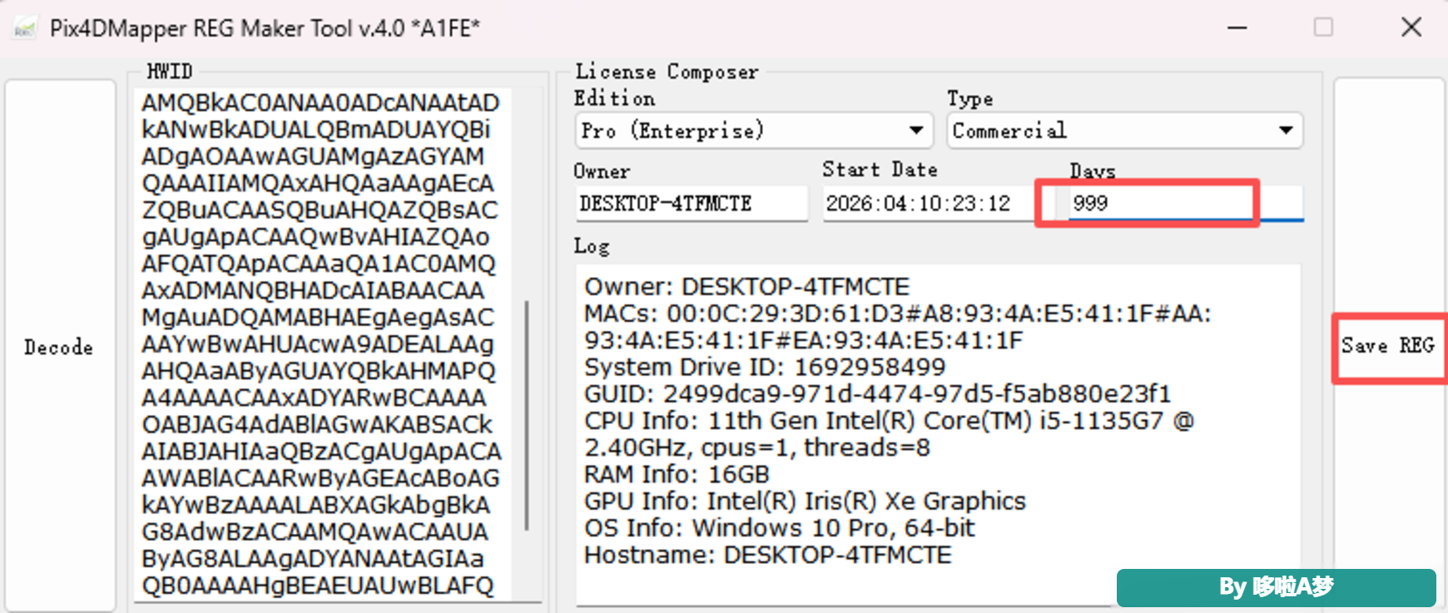Click the 'Hostname: DESKTOP-4TFMCTE' log line
The height and width of the screenshot is (613, 1448).
[x=767, y=555]
